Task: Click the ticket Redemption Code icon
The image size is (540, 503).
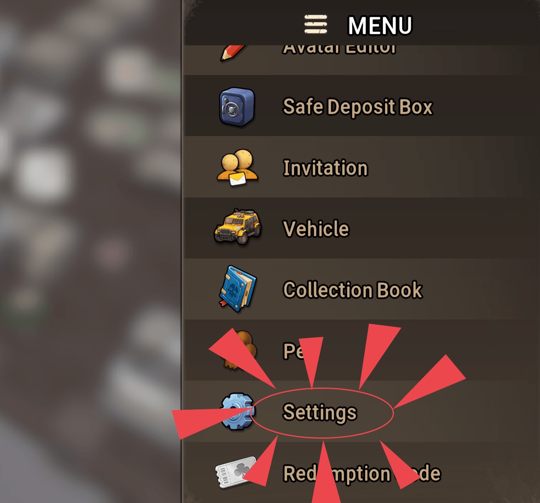Action: coord(236,472)
